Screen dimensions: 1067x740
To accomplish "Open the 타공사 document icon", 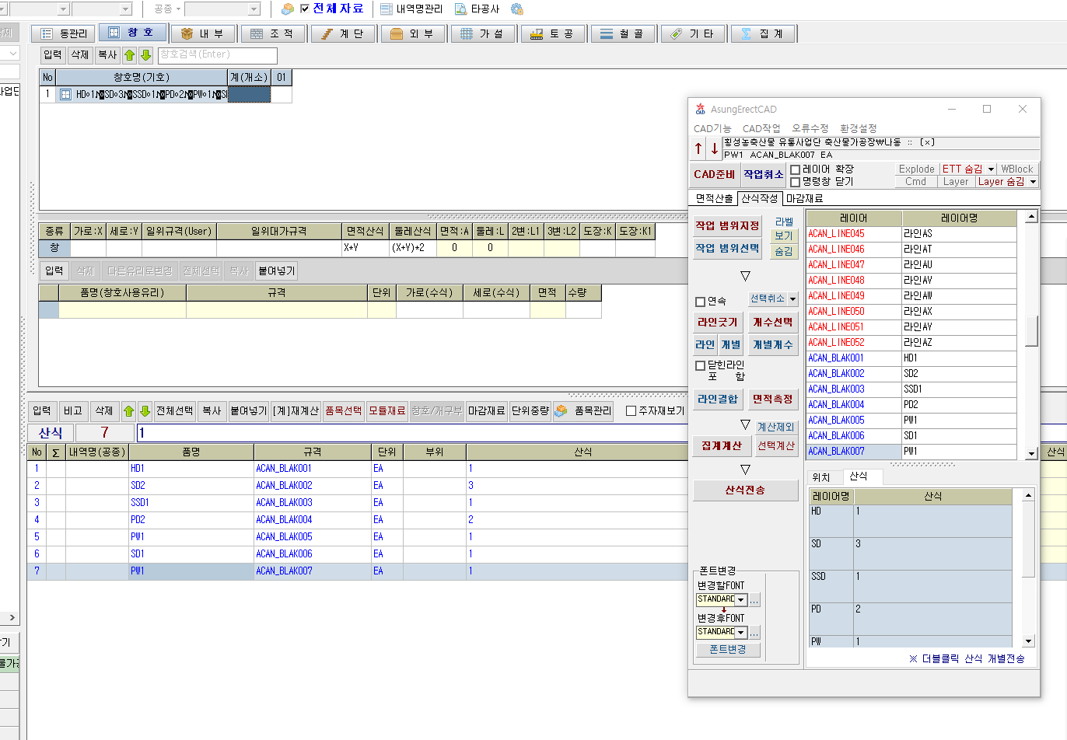I will click(461, 9).
